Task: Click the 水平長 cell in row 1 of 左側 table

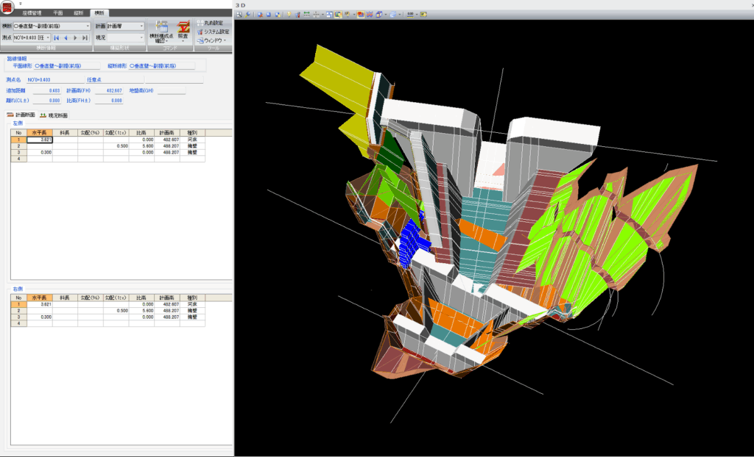Action: (x=39, y=139)
